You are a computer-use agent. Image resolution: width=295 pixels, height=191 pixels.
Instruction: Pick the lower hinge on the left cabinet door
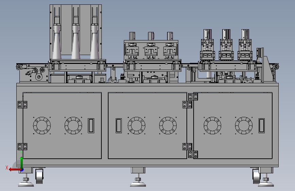pos(22,146)
